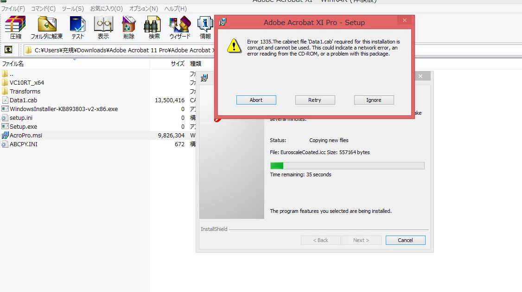
Task: Click the AcroPro.msi installer icon
Action: (x=5, y=135)
